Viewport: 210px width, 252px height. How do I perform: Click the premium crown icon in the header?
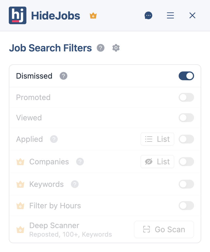point(93,16)
